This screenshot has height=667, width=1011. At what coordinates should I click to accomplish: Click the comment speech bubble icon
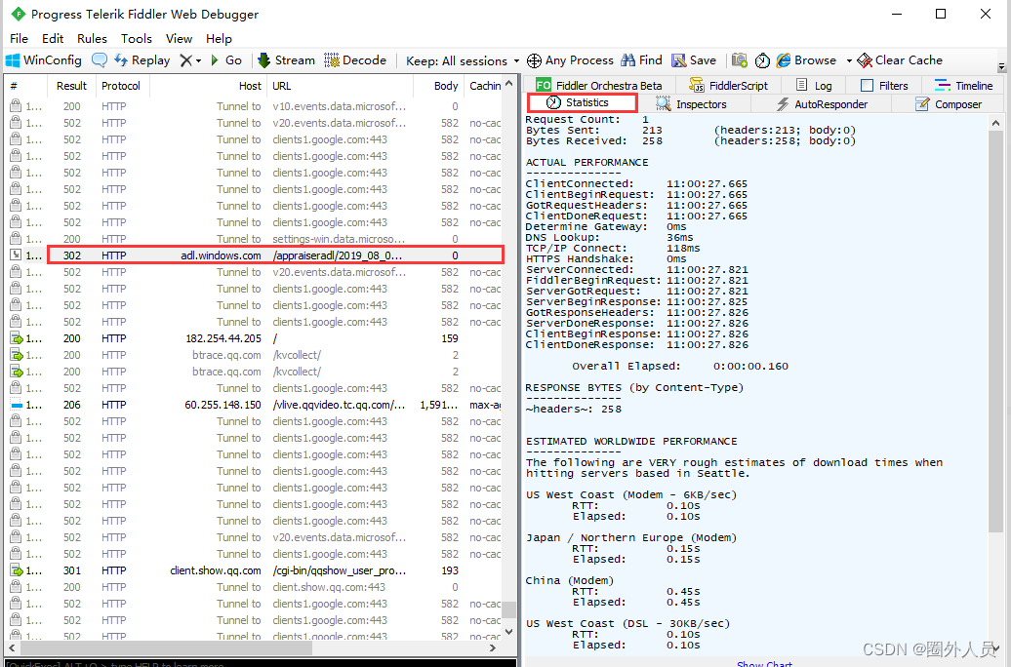pyautogui.click(x=100, y=60)
